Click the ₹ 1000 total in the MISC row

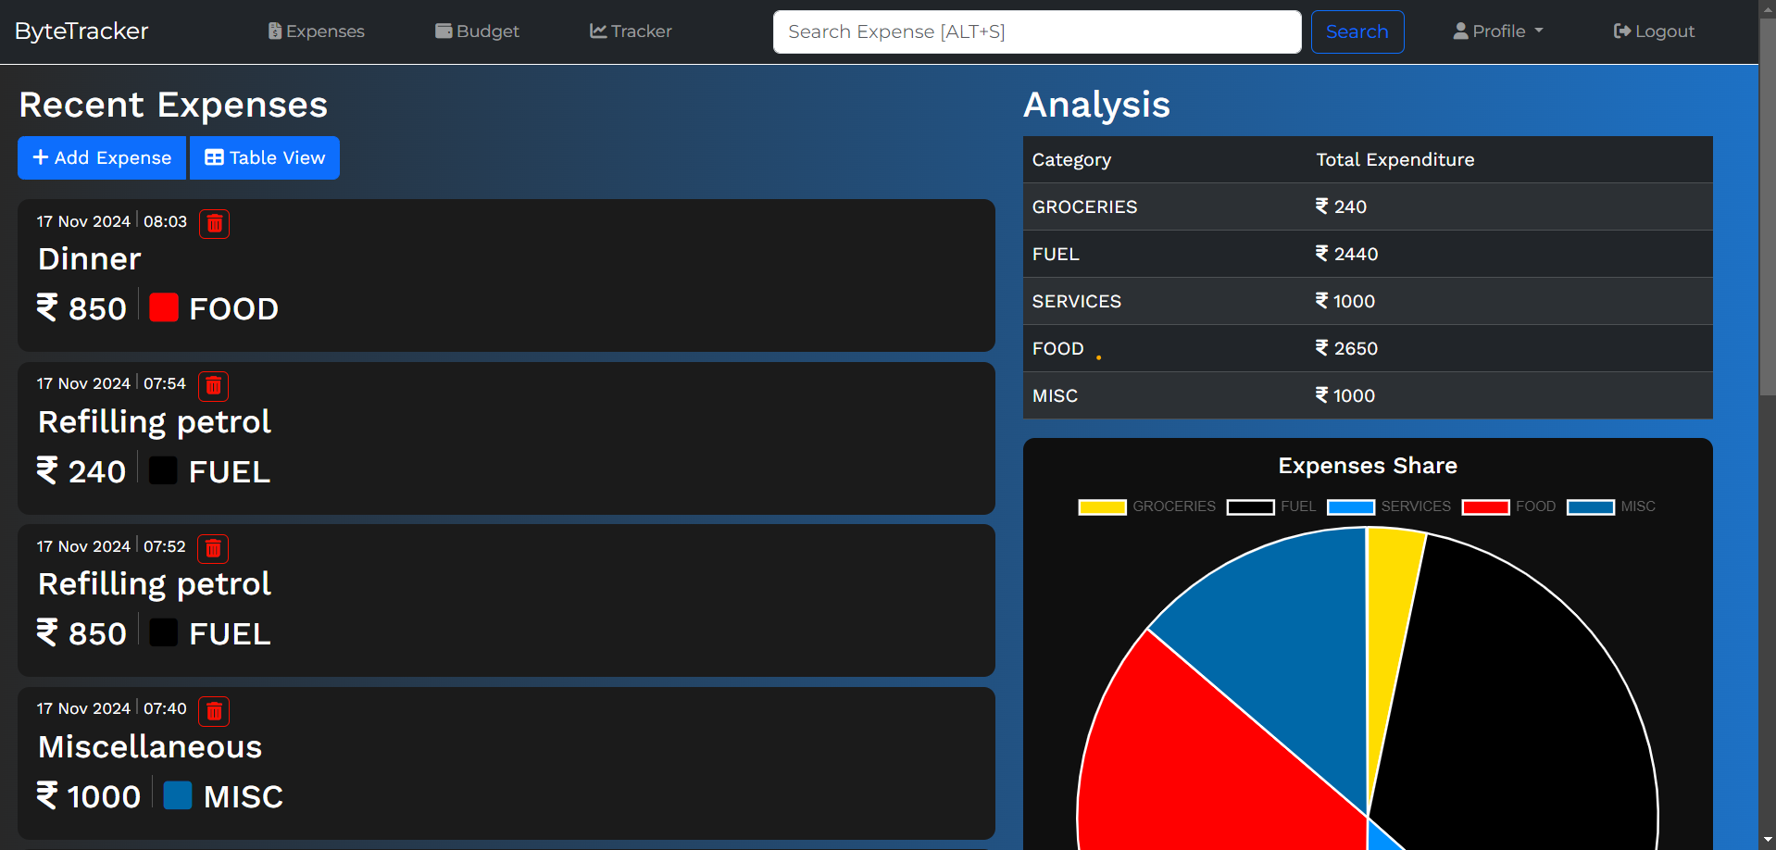point(1345,395)
